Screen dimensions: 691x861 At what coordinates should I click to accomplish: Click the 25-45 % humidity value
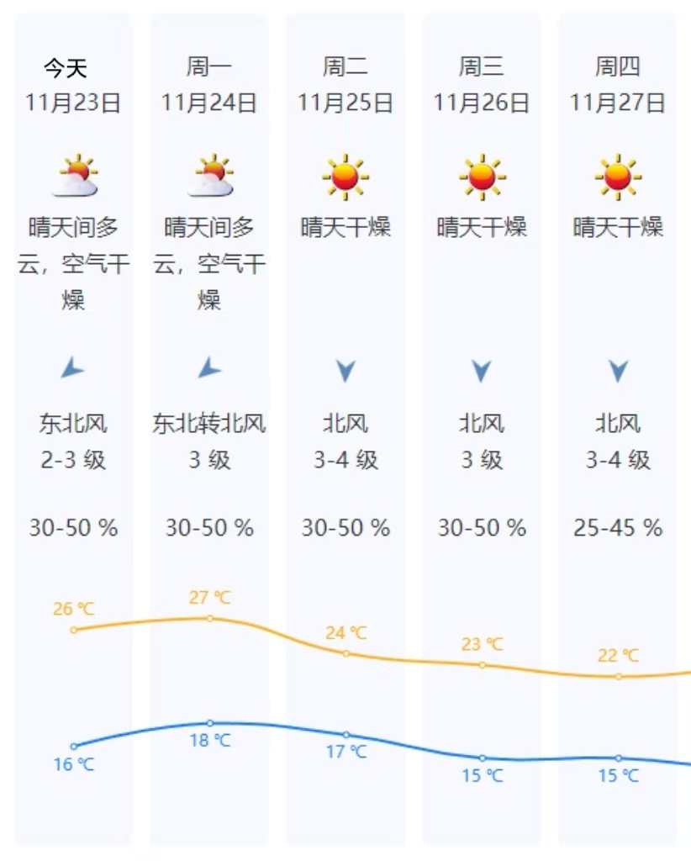(x=618, y=528)
